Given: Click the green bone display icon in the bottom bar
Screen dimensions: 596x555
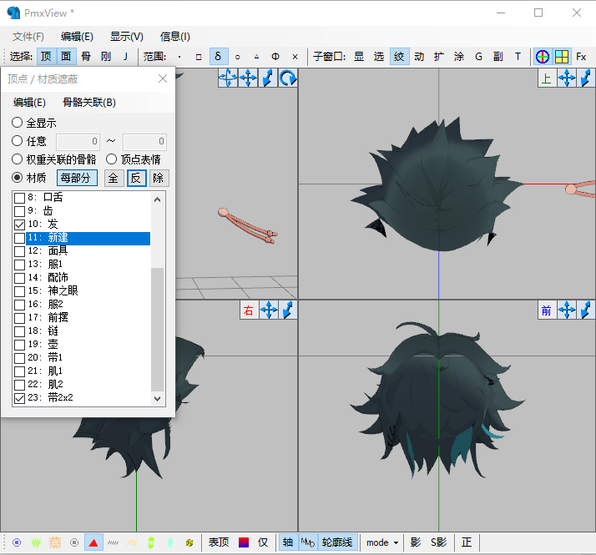Looking at the screenshot, I should click(x=151, y=542).
